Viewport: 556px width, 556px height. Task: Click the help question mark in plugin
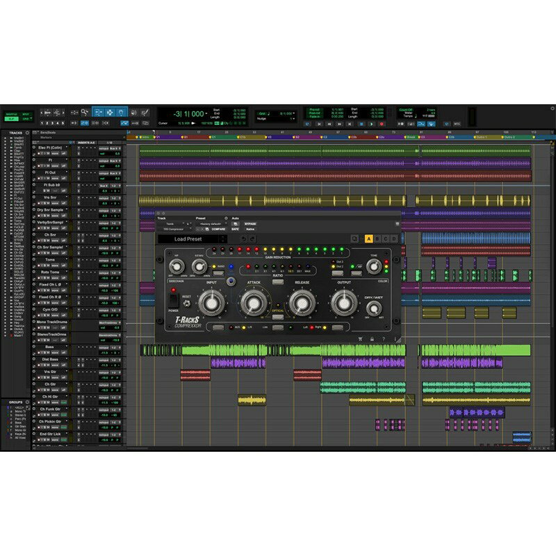click(383, 338)
